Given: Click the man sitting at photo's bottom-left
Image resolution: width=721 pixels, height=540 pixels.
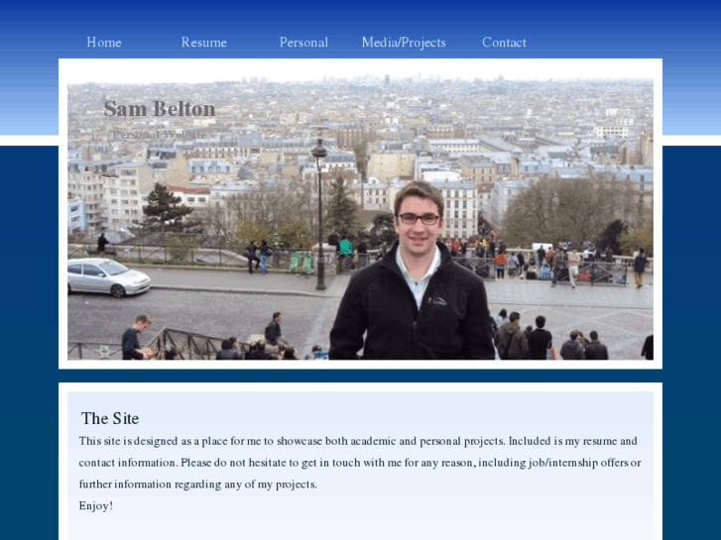Looking at the screenshot, I should pyautogui.click(x=136, y=338).
